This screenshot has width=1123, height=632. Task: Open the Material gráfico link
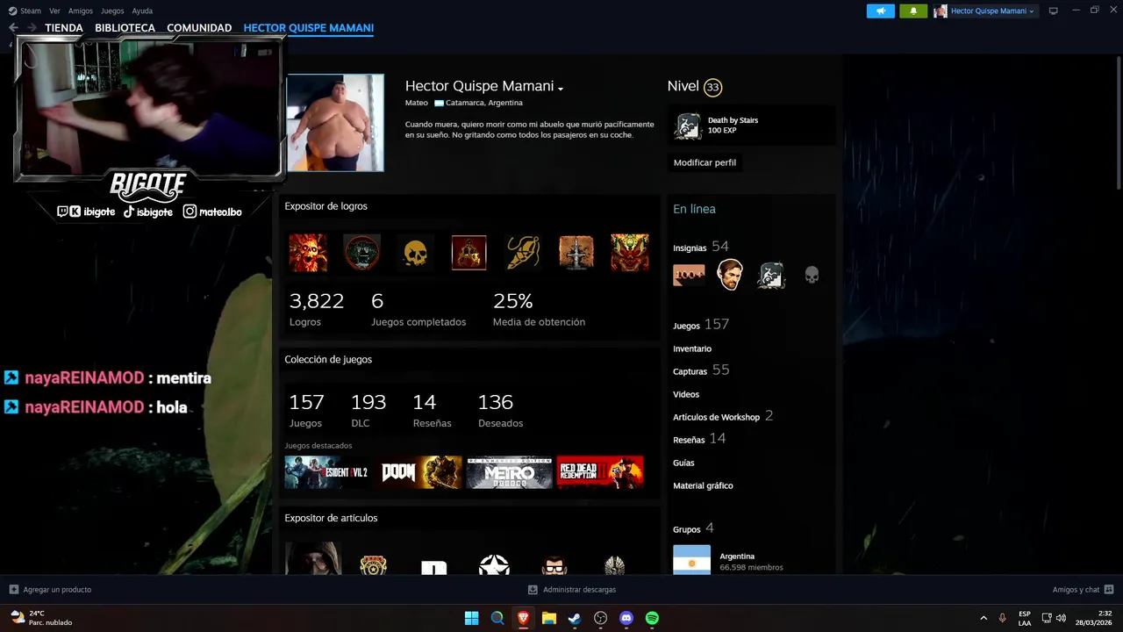703,485
